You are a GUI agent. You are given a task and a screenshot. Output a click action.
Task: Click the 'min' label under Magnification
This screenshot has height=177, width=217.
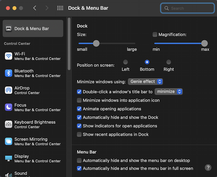tap(156, 49)
